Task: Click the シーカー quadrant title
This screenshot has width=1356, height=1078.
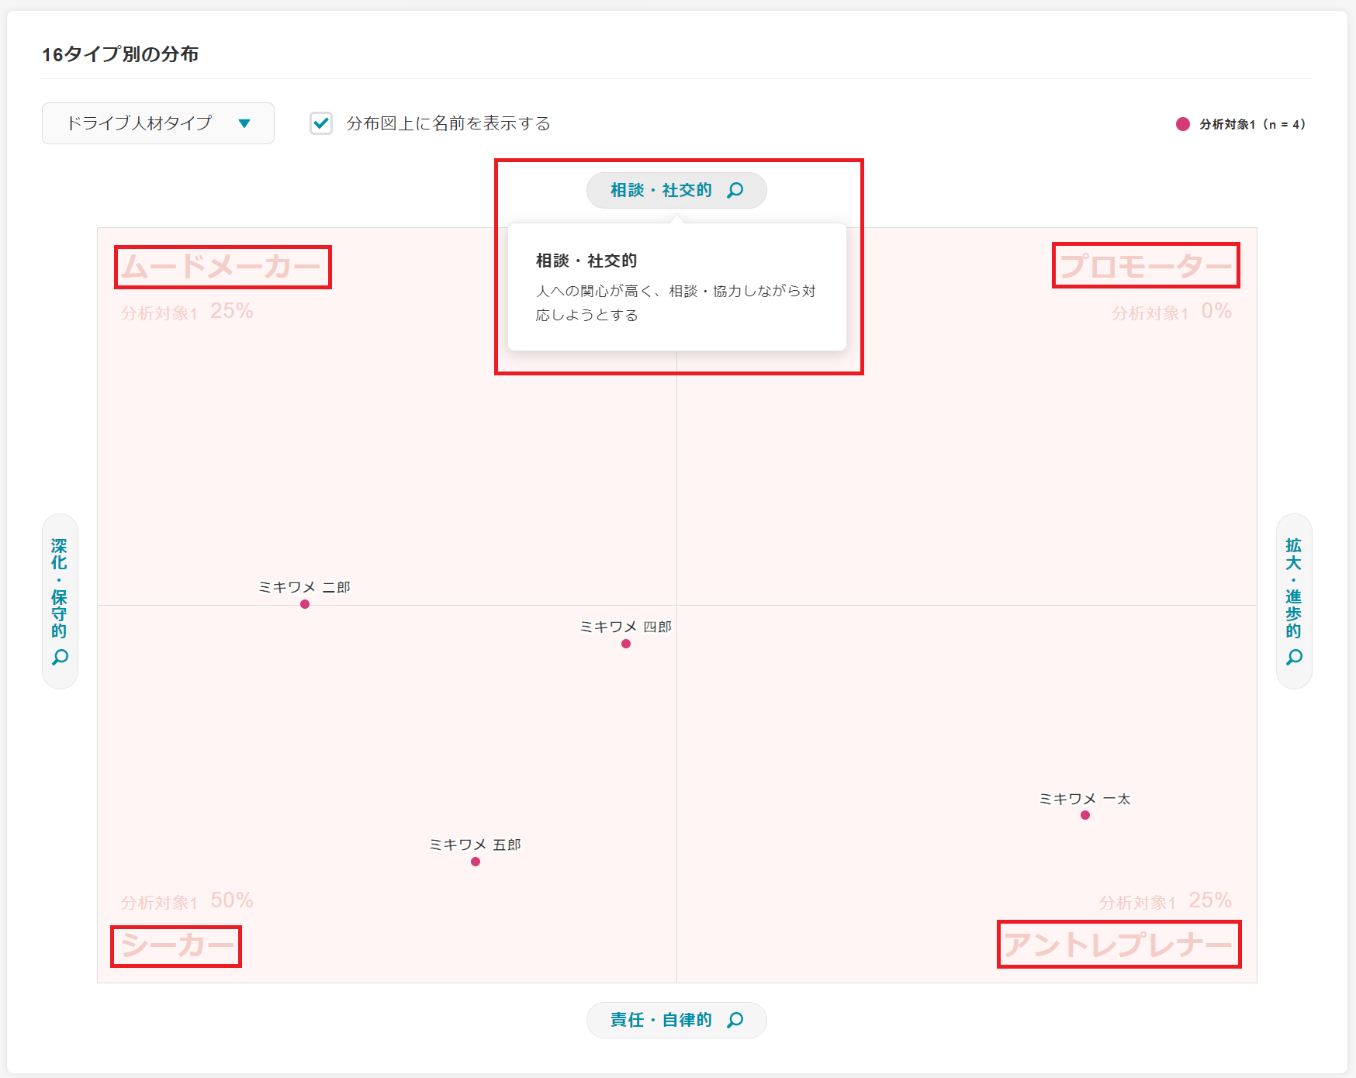Action: click(x=176, y=945)
